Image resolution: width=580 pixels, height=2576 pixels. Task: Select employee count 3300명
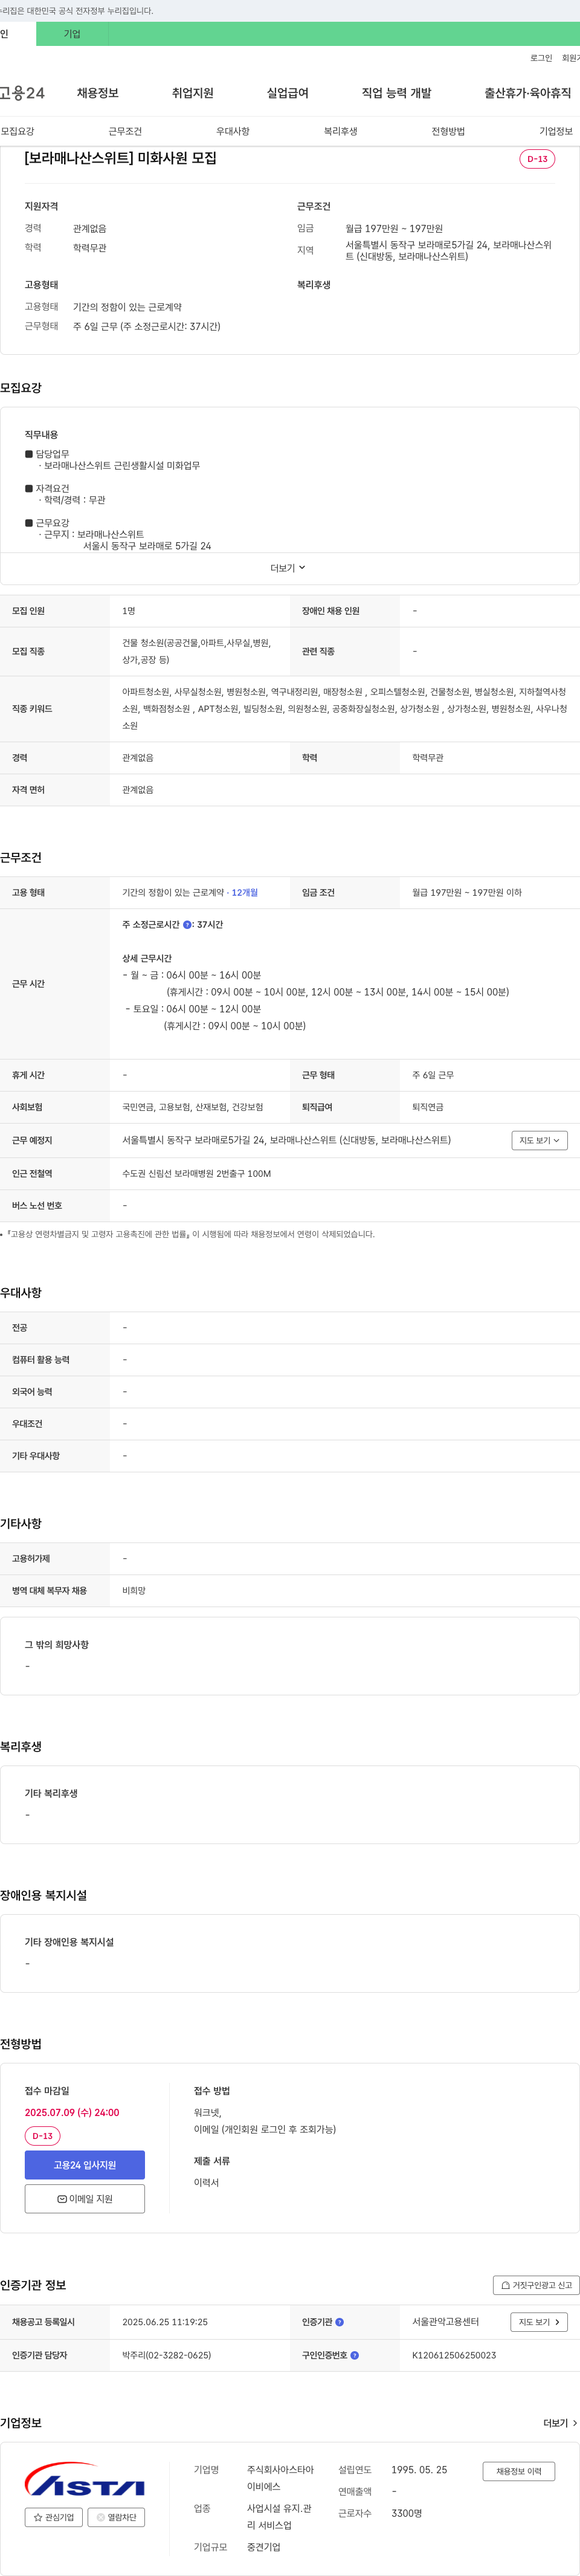[406, 2513]
